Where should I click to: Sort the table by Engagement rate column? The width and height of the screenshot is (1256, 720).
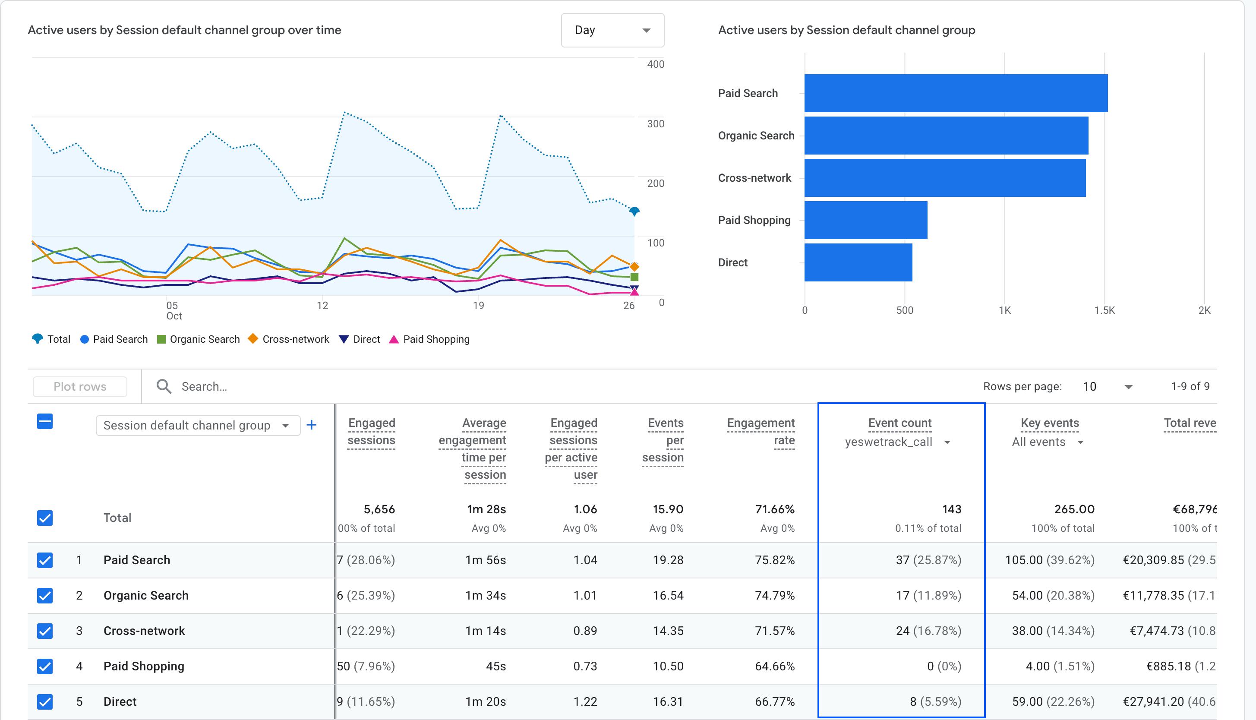(x=761, y=431)
